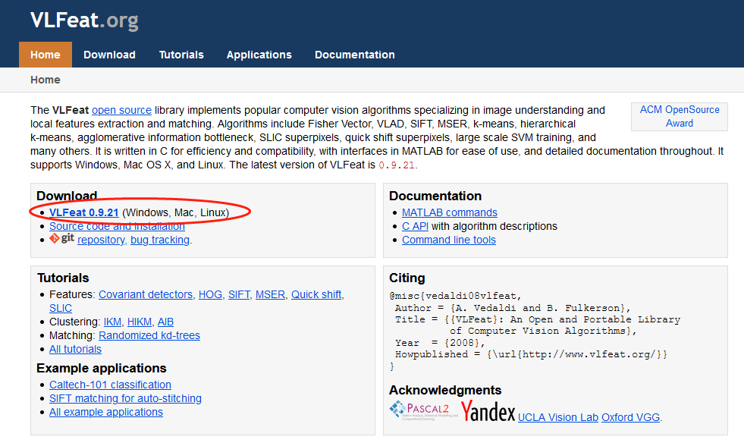Open the SIFT tutorial link
This screenshot has height=443, width=744.
[239, 295]
